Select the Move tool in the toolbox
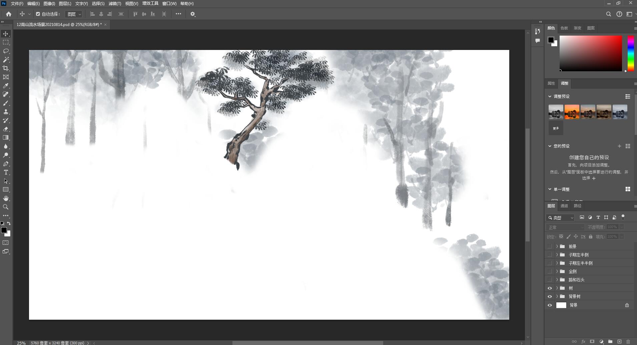 (x=6, y=34)
